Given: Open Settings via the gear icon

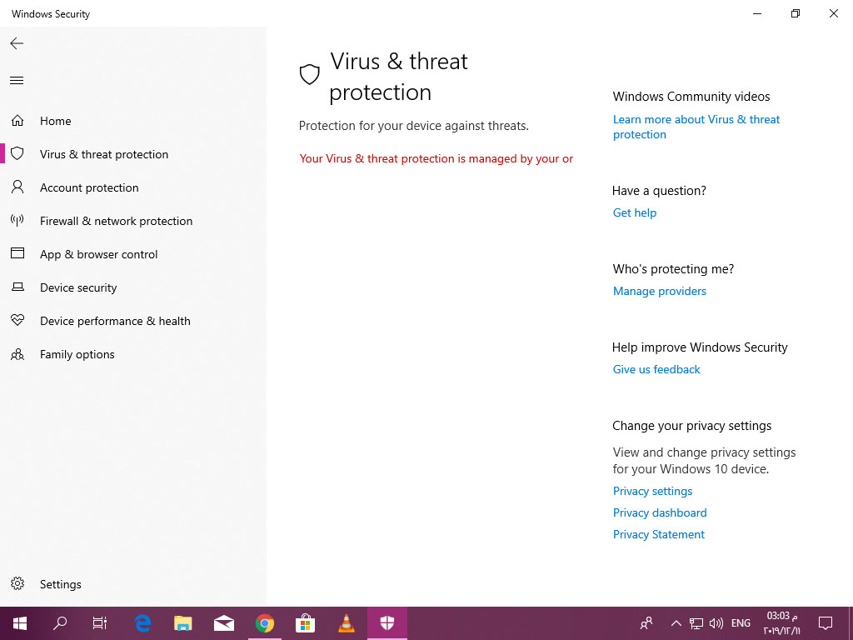Looking at the screenshot, I should [x=17, y=584].
